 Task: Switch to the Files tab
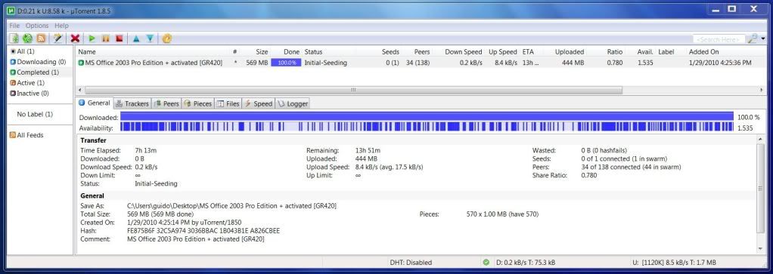point(228,104)
